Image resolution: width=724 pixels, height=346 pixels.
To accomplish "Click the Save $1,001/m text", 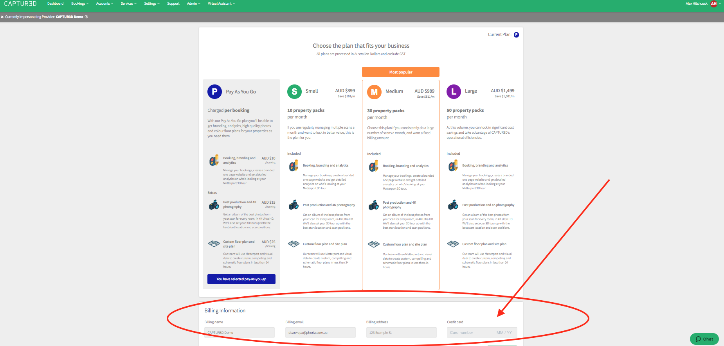I will (504, 96).
